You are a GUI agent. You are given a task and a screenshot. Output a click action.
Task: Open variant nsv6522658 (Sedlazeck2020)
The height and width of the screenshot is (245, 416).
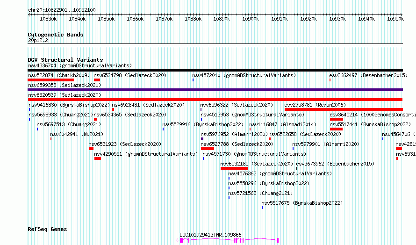(x=305, y=134)
